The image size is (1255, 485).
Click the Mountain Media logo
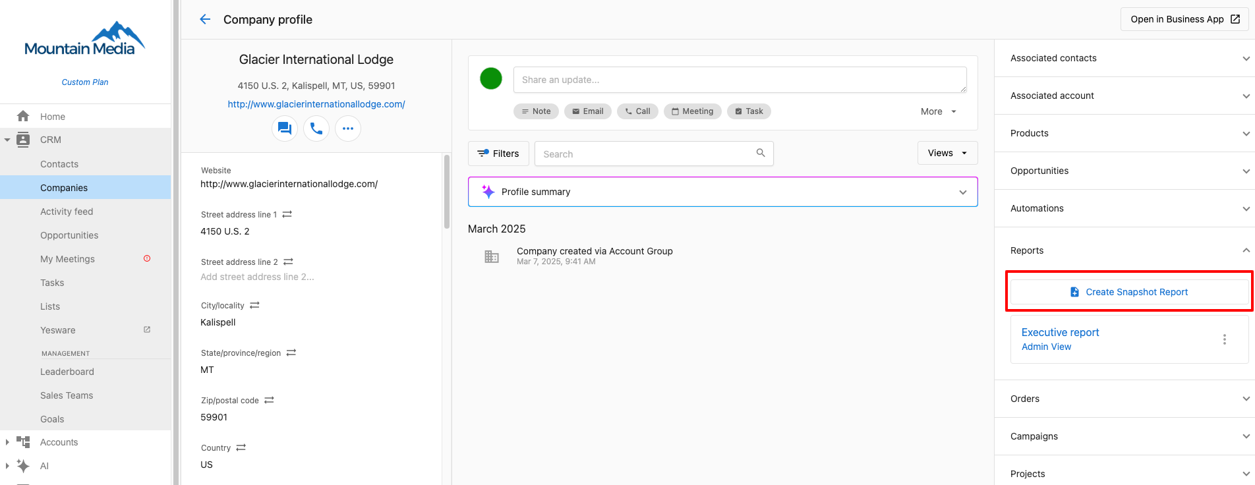84,39
